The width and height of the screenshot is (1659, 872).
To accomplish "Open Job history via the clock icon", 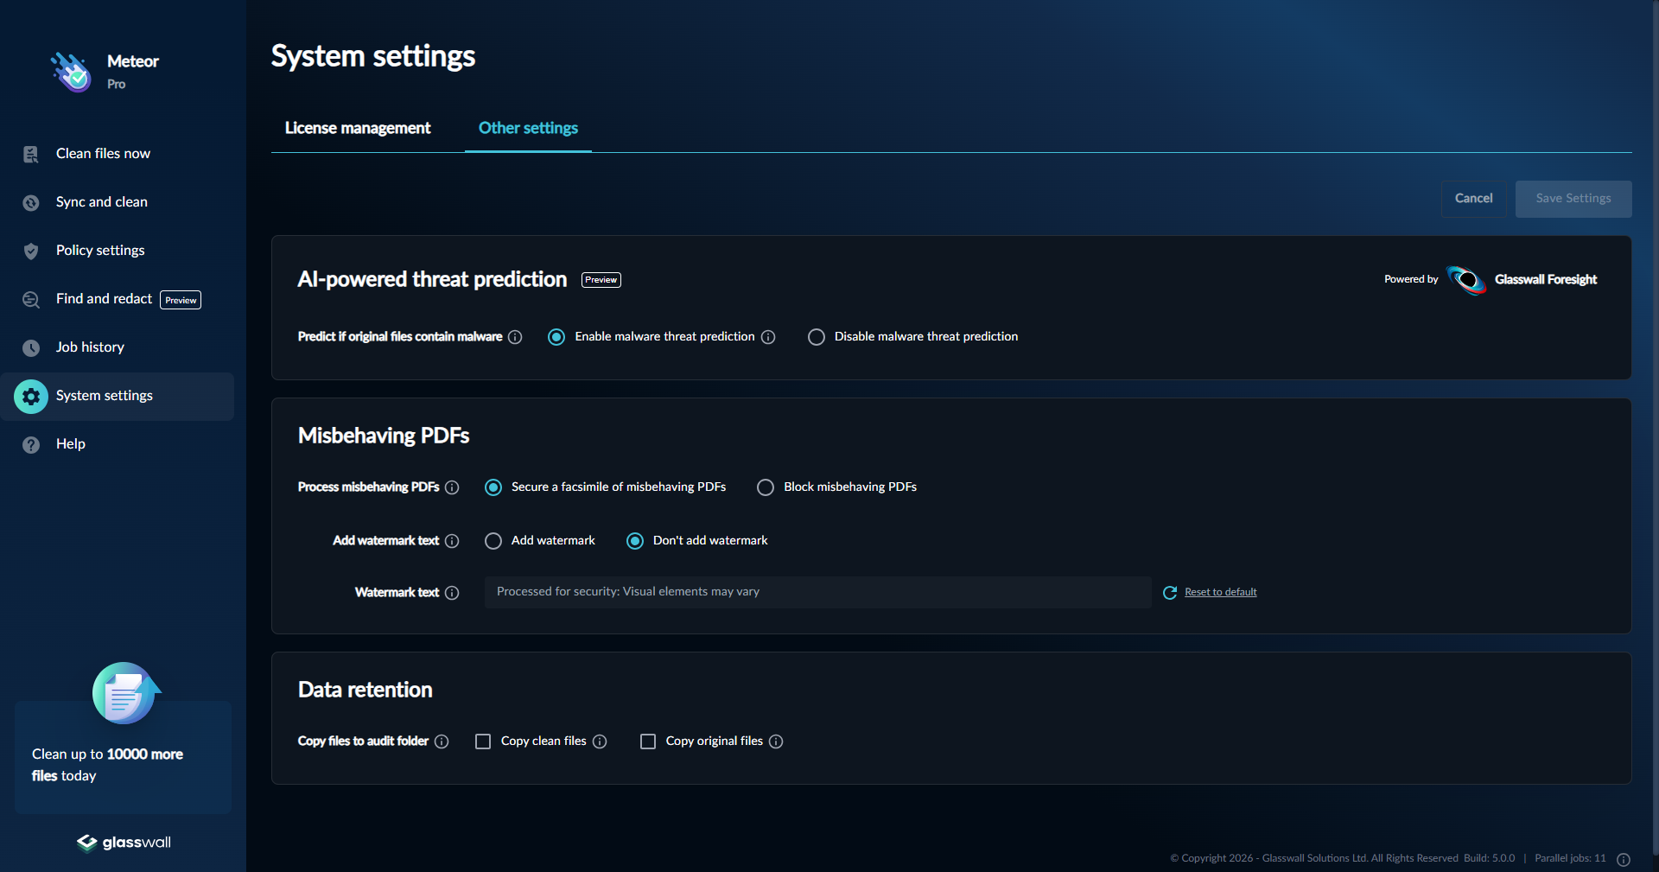I will (x=30, y=347).
